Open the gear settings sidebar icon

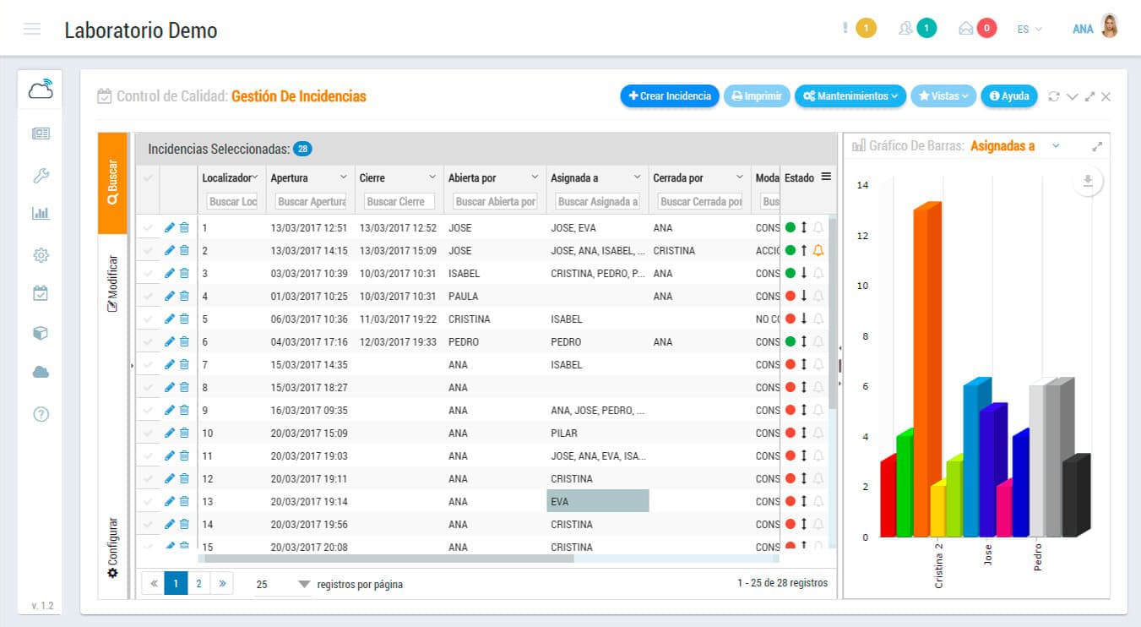(41, 254)
